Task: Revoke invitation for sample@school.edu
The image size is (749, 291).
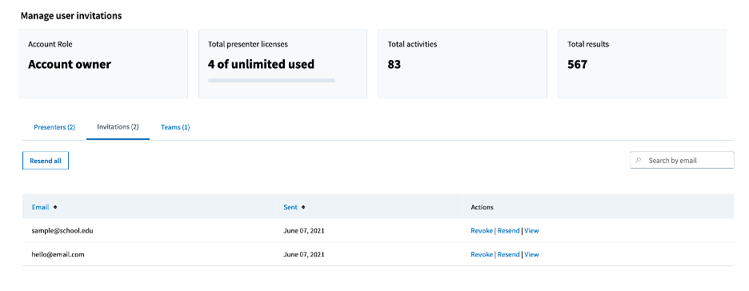Action: tap(482, 230)
